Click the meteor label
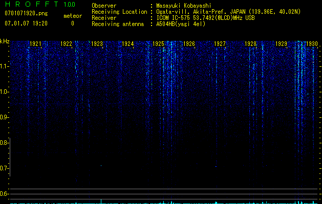The image size is (322, 204). [x=73, y=16]
